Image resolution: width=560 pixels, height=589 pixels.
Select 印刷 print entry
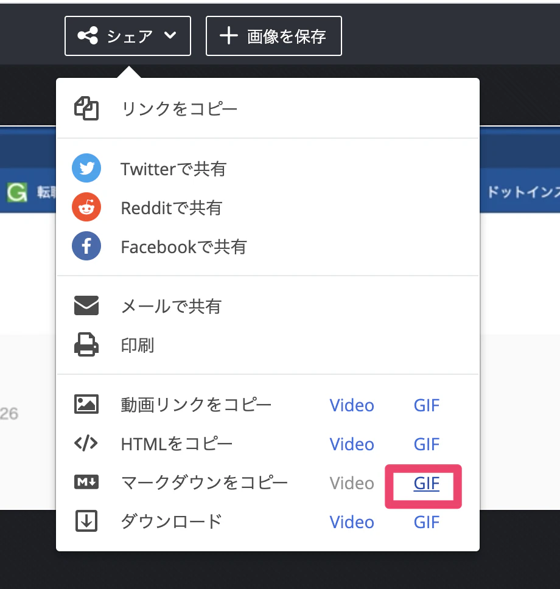pyautogui.click(x=138, y=346)
